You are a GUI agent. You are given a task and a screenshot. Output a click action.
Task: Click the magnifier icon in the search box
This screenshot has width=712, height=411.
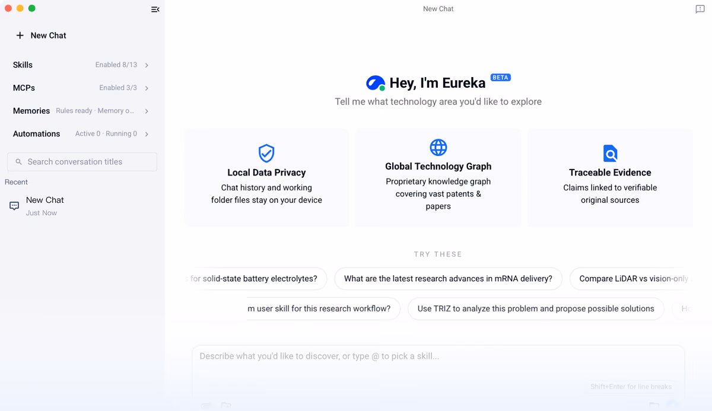point(18,162)
